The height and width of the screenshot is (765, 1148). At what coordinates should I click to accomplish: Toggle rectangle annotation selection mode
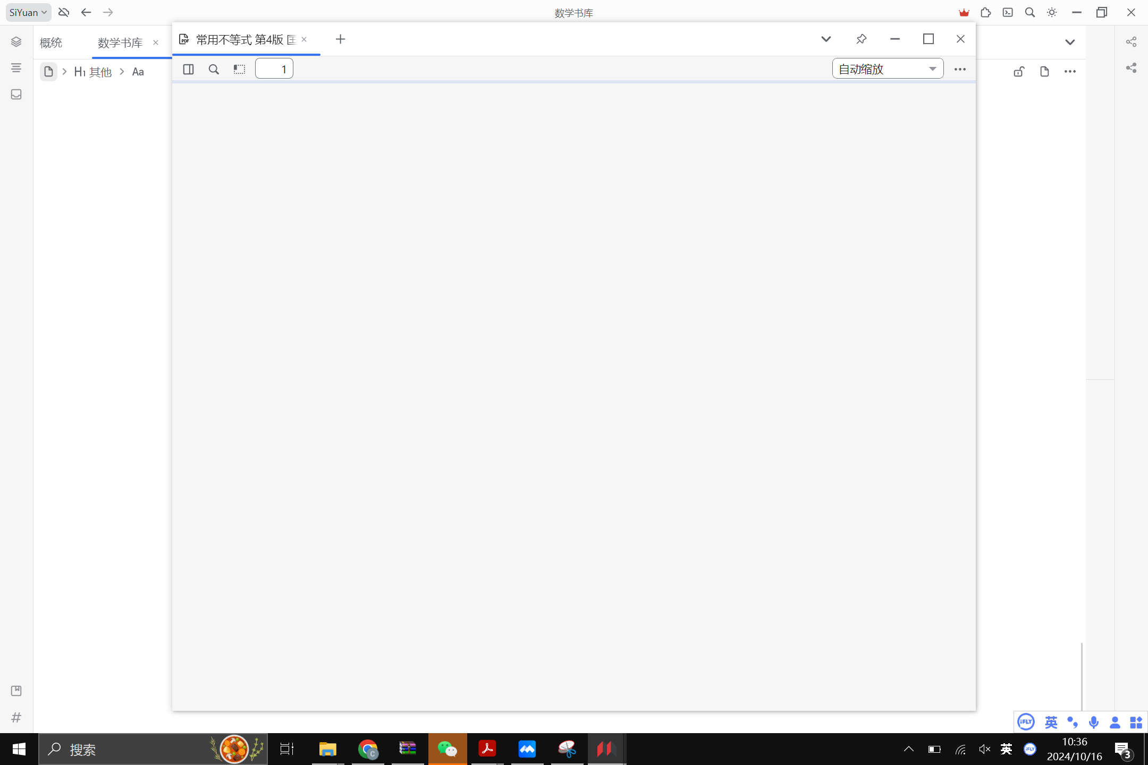click(239, 69)
